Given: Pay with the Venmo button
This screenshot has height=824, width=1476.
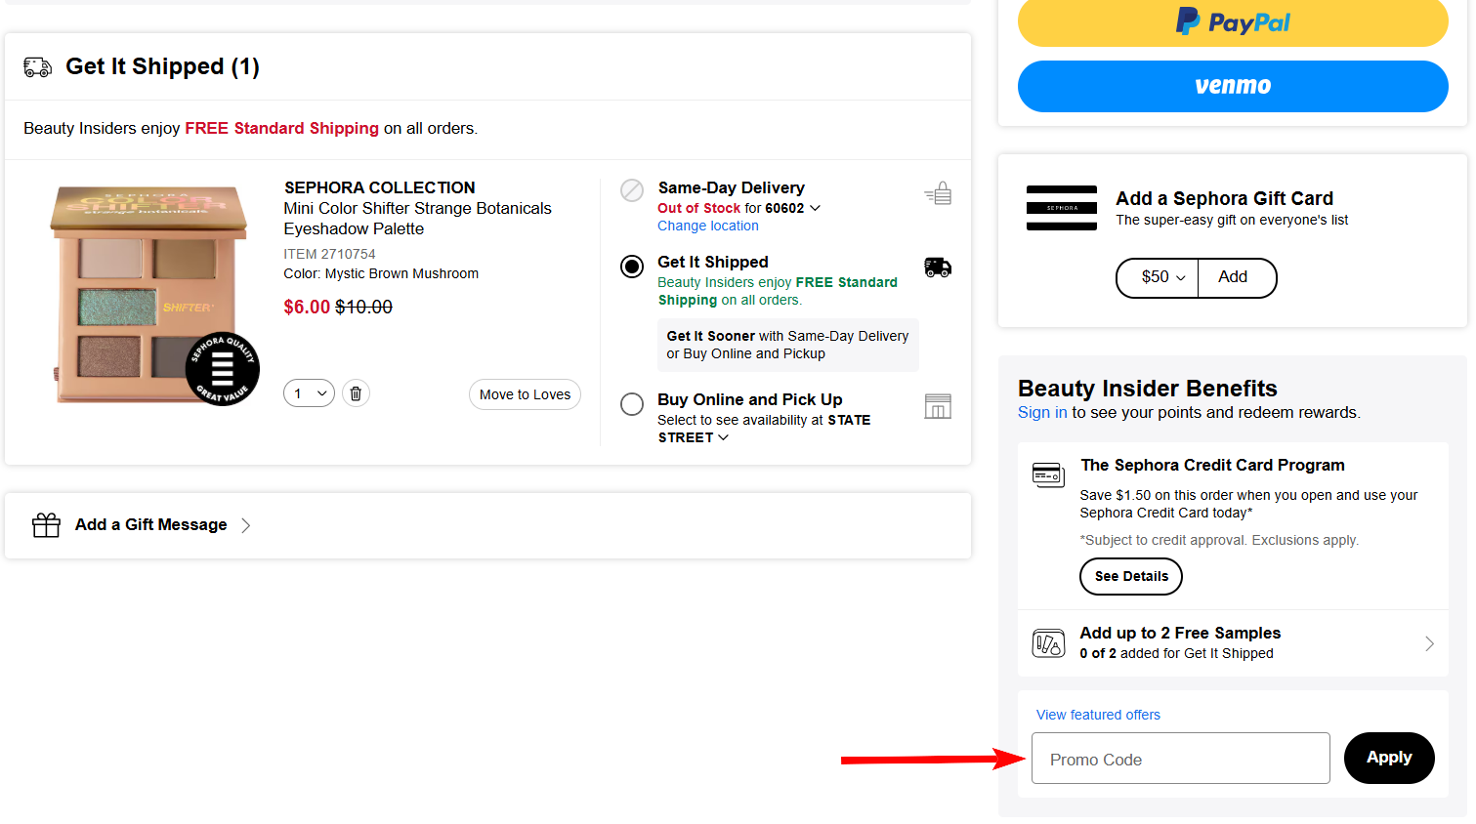Looking at the screenshot, I should pyautogui.click(x=1232, y=86).
